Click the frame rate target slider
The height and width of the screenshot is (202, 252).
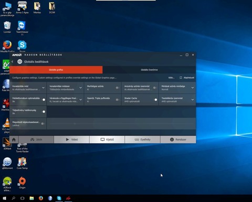(x=121, y=124)
